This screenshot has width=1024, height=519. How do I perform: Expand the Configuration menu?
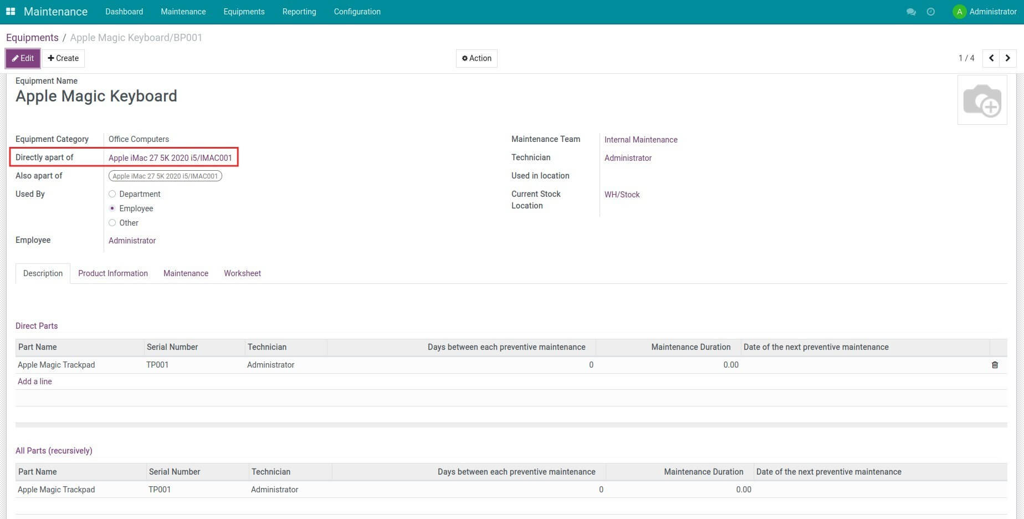point(357,12)
